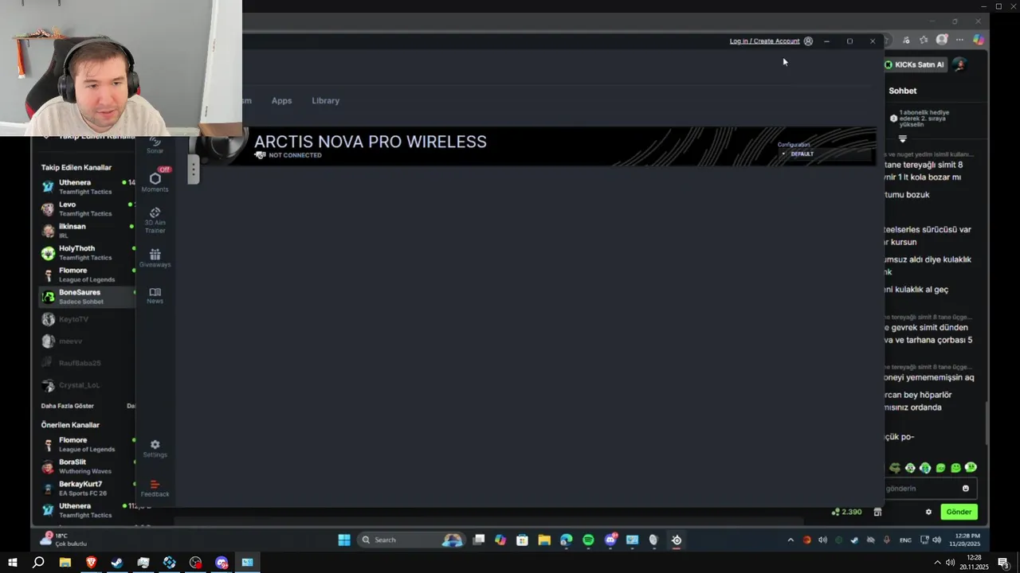This screenshot has width=1020, height=573.
Task: Select the ARCTIS NOVA PRO WIRELESS device banner
Action: (x=532, y=146)
